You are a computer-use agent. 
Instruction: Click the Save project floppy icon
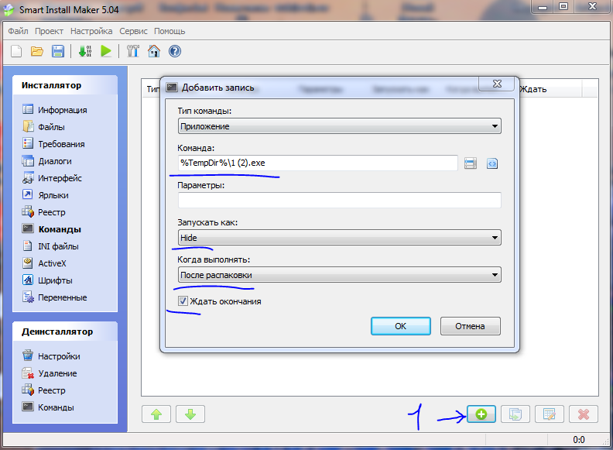[57, 51]
